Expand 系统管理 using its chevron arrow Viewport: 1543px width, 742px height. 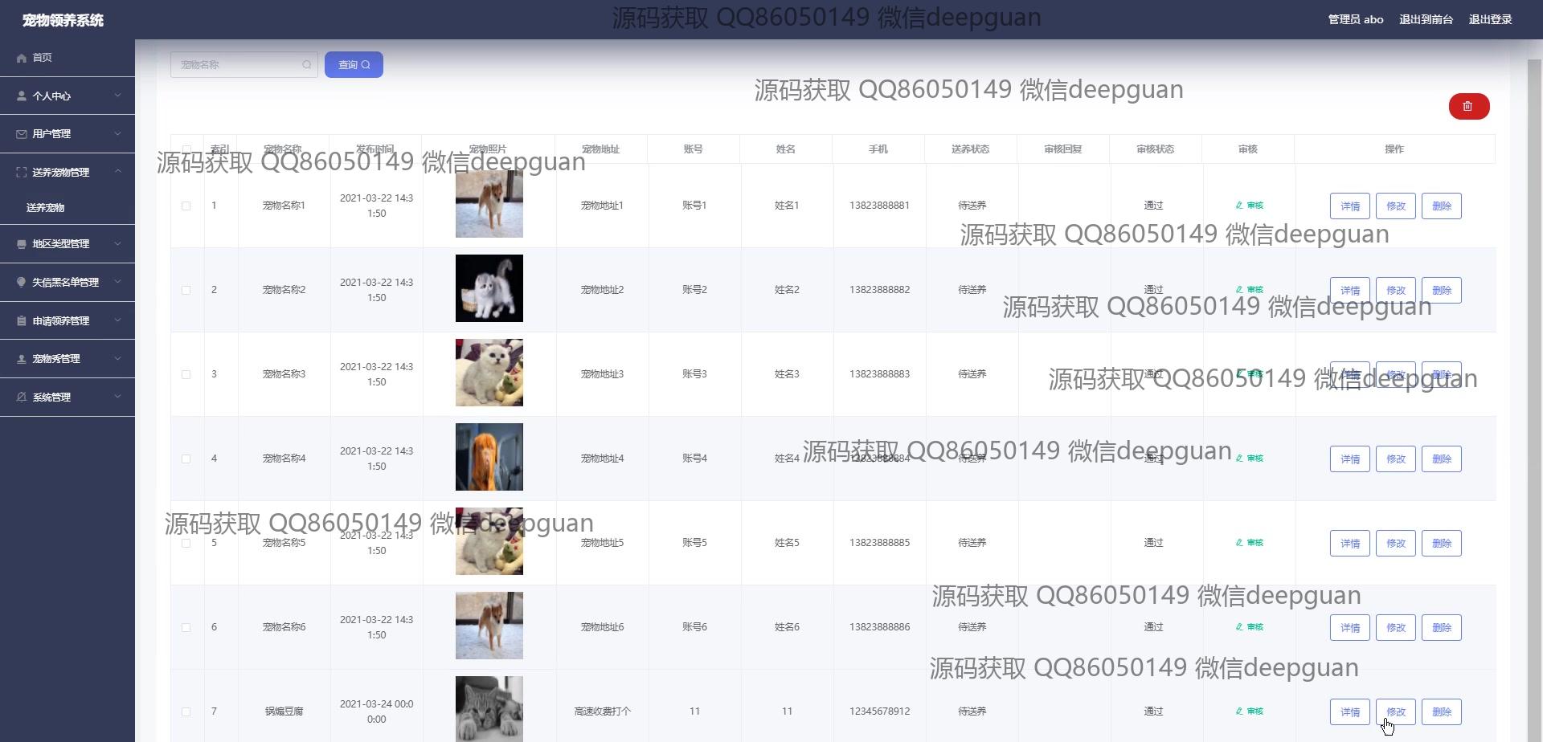tap(118, 397)
